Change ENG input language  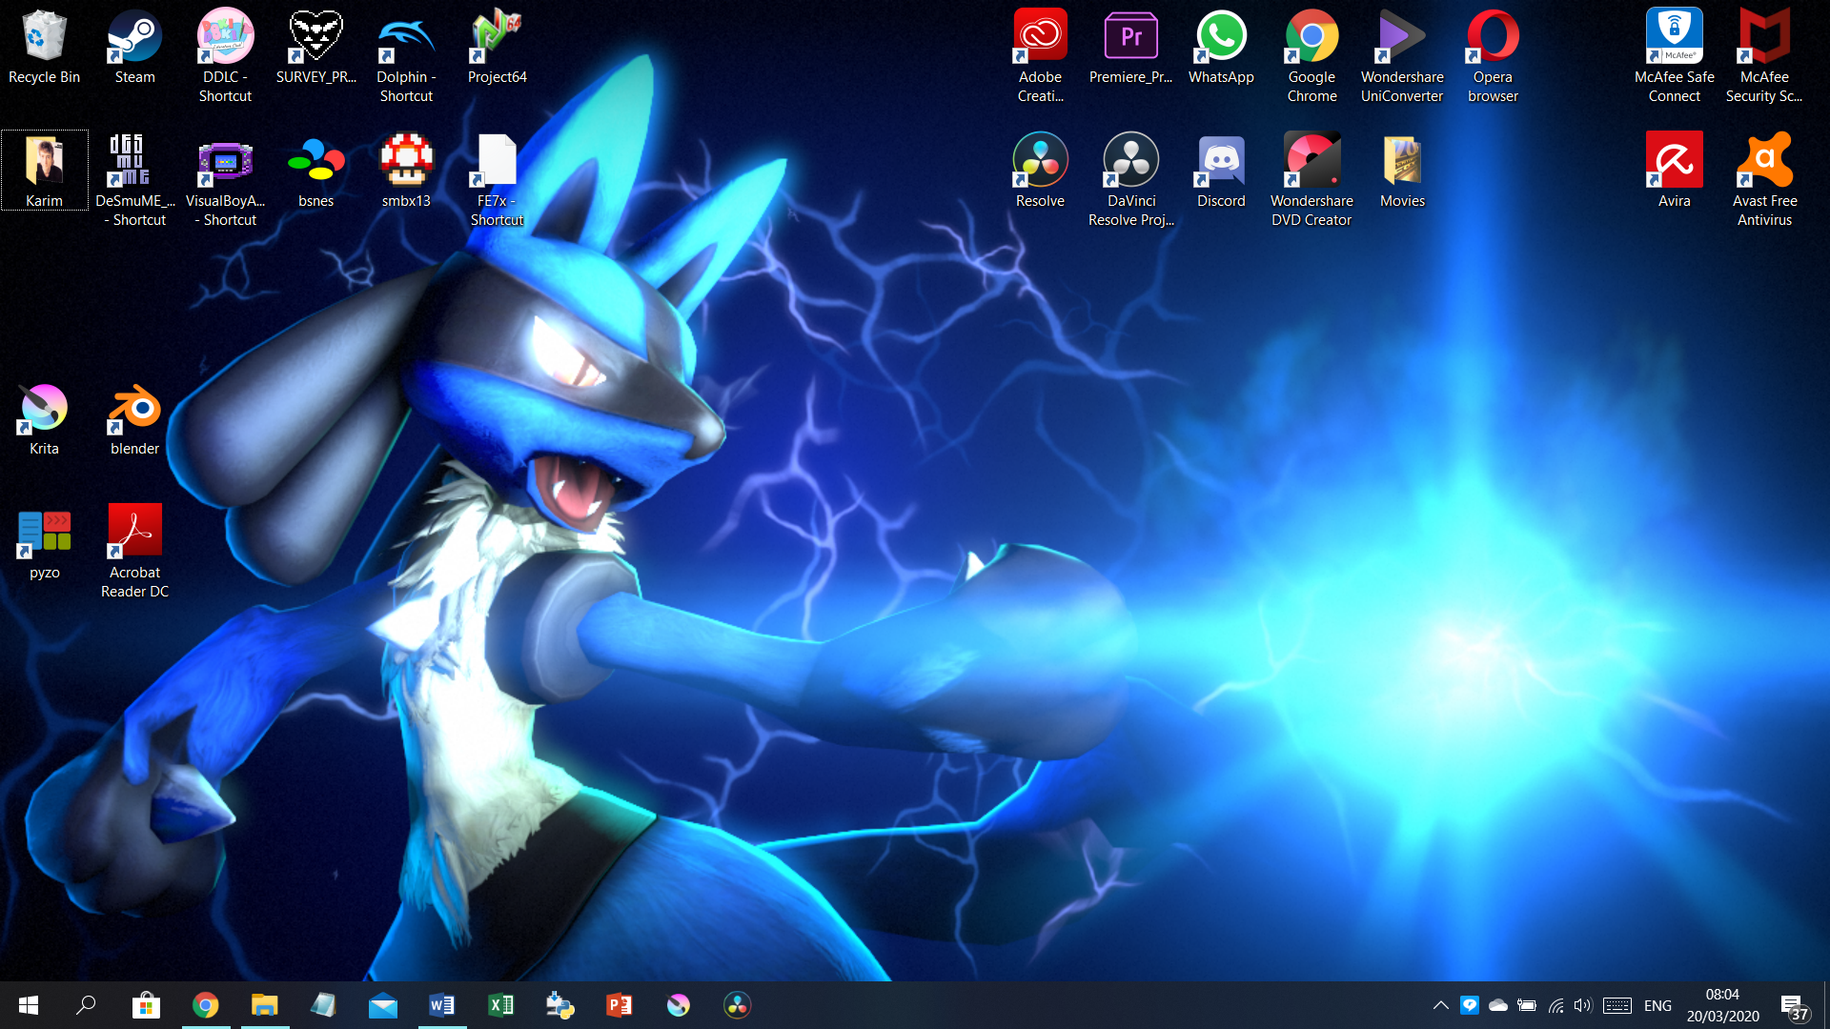click(x=1657, y=1006)
